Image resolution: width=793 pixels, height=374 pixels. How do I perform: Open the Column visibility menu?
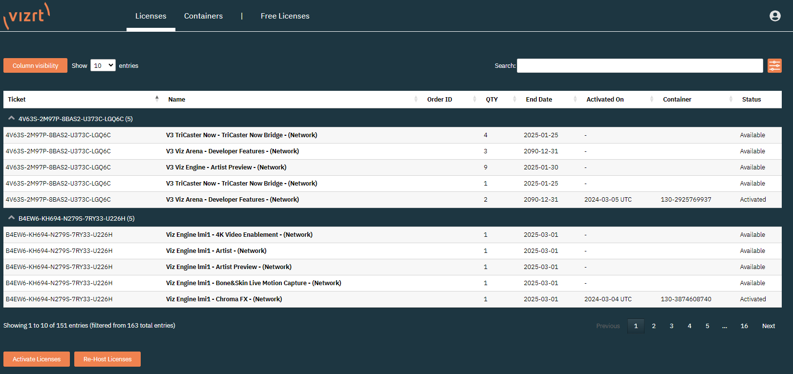[35, 65]
